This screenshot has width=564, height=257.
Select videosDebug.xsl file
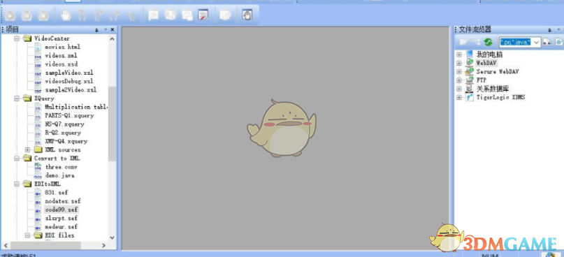(x=69, y=81)
